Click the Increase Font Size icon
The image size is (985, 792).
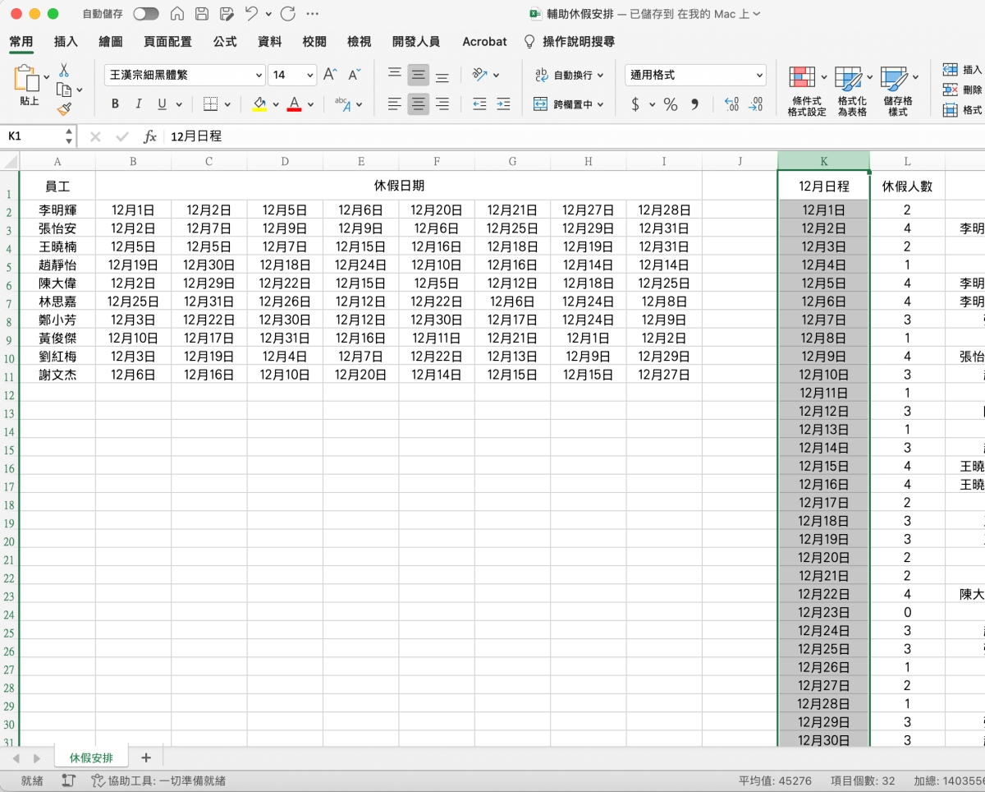[330, 75]
